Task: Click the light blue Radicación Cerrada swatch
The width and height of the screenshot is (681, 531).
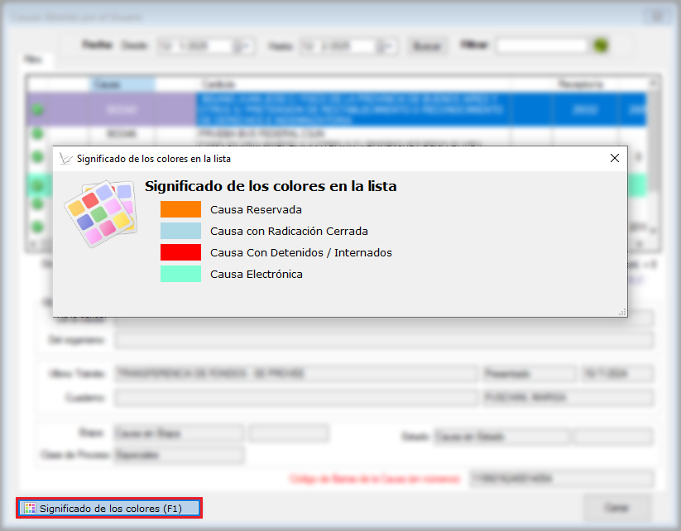Action: [x=180, y=231]
